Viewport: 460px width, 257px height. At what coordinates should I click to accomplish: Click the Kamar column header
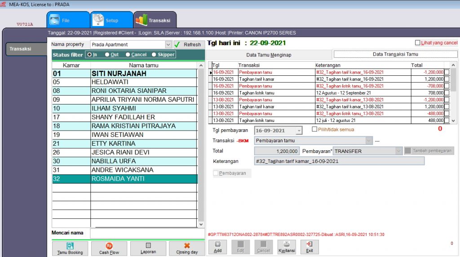point(71,65)
